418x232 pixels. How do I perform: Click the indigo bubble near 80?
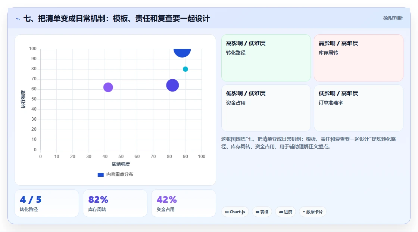[x=172, y=86]
